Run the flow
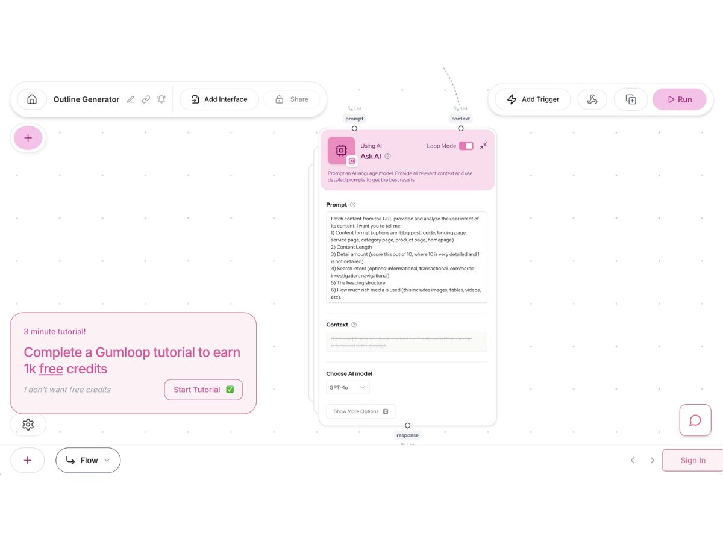 [679, 99]
